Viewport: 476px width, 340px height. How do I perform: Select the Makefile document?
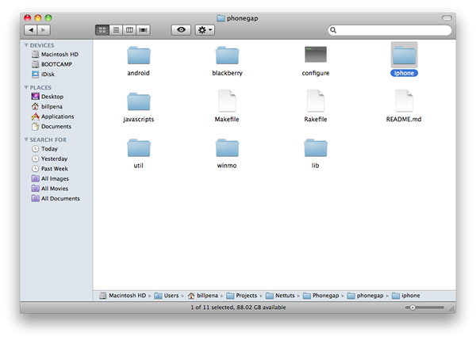coord(227,101)
